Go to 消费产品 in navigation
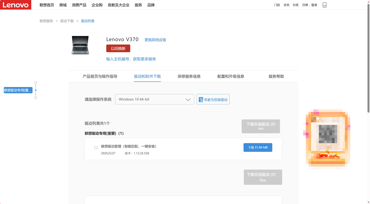Viewport: 370px width, 204px height. [x=79, y=5]
